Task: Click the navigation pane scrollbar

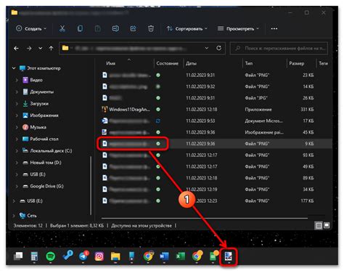Action: [91, 185]
